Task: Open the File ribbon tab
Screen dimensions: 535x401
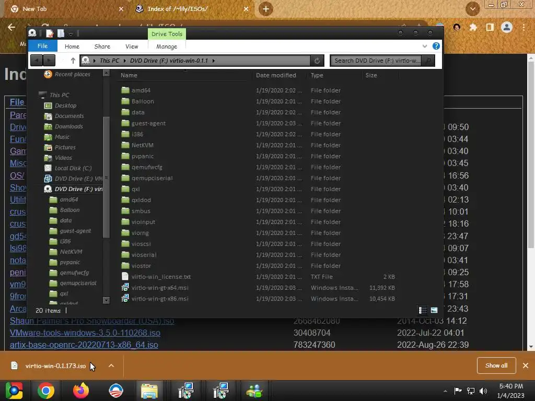Action: [x=43, y=46]
